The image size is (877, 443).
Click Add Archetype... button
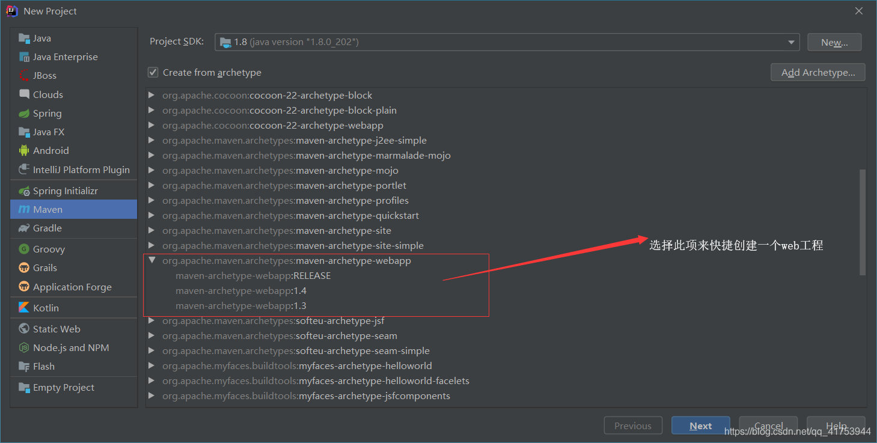(x=817, y=72)
